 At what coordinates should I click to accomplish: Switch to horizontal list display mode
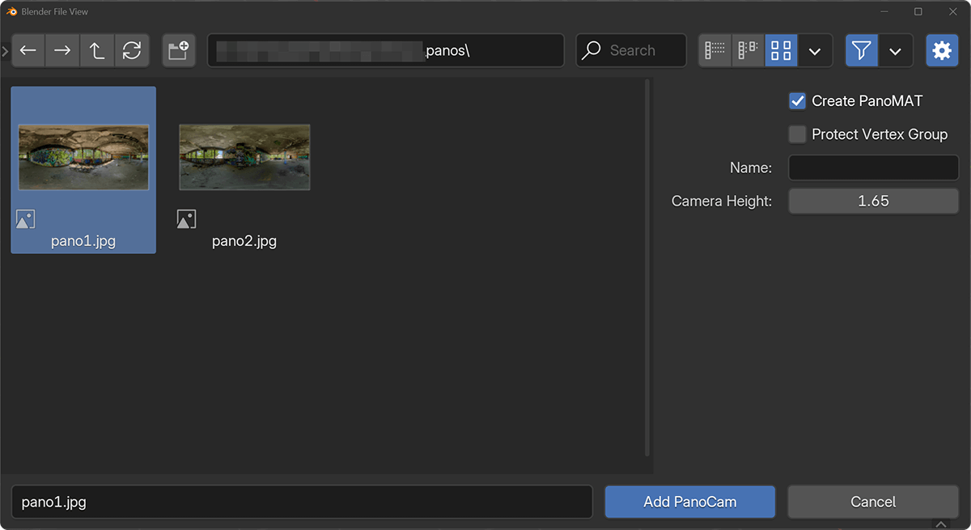[x=748, y=51]
